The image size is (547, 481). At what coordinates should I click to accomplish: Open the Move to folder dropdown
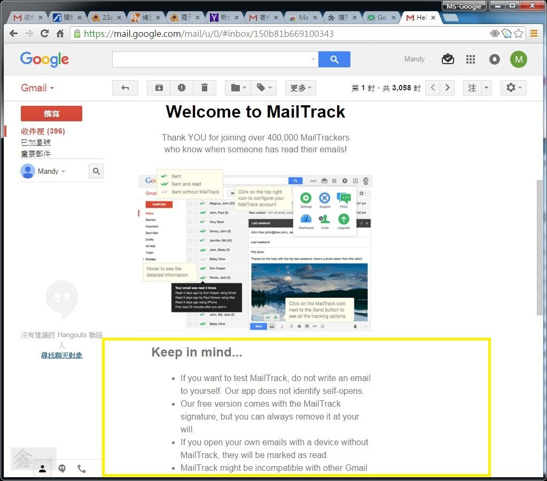(238, 88)
